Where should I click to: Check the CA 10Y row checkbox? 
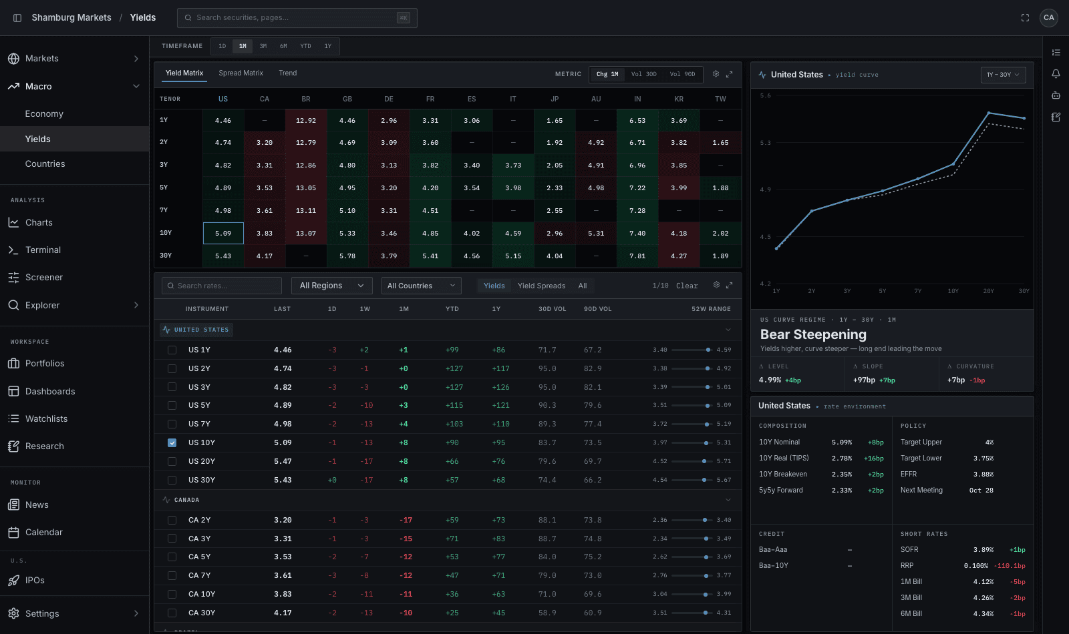172,594
